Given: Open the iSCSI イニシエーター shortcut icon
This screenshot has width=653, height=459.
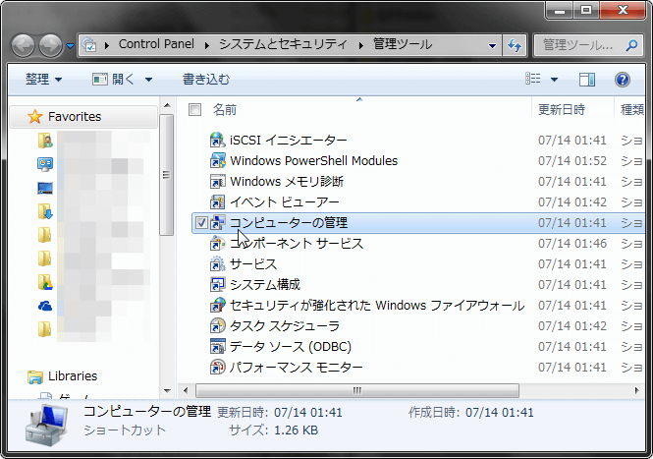Looking at the screenshot, I should pos(217,141).
